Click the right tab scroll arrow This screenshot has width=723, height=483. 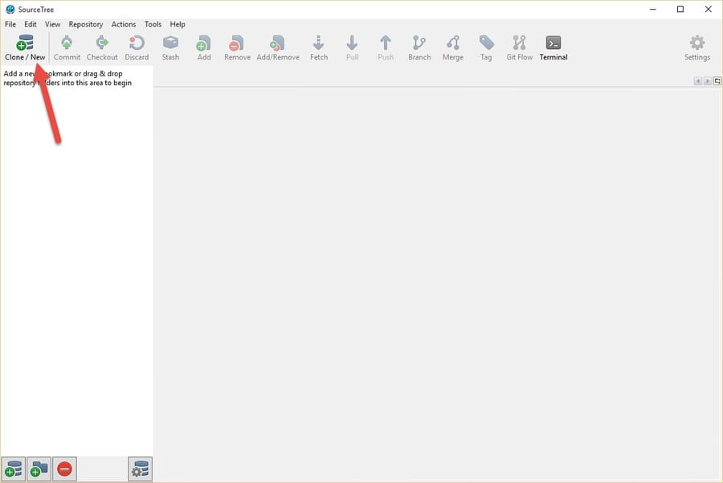pyautogui.click(x=707, y=81)
